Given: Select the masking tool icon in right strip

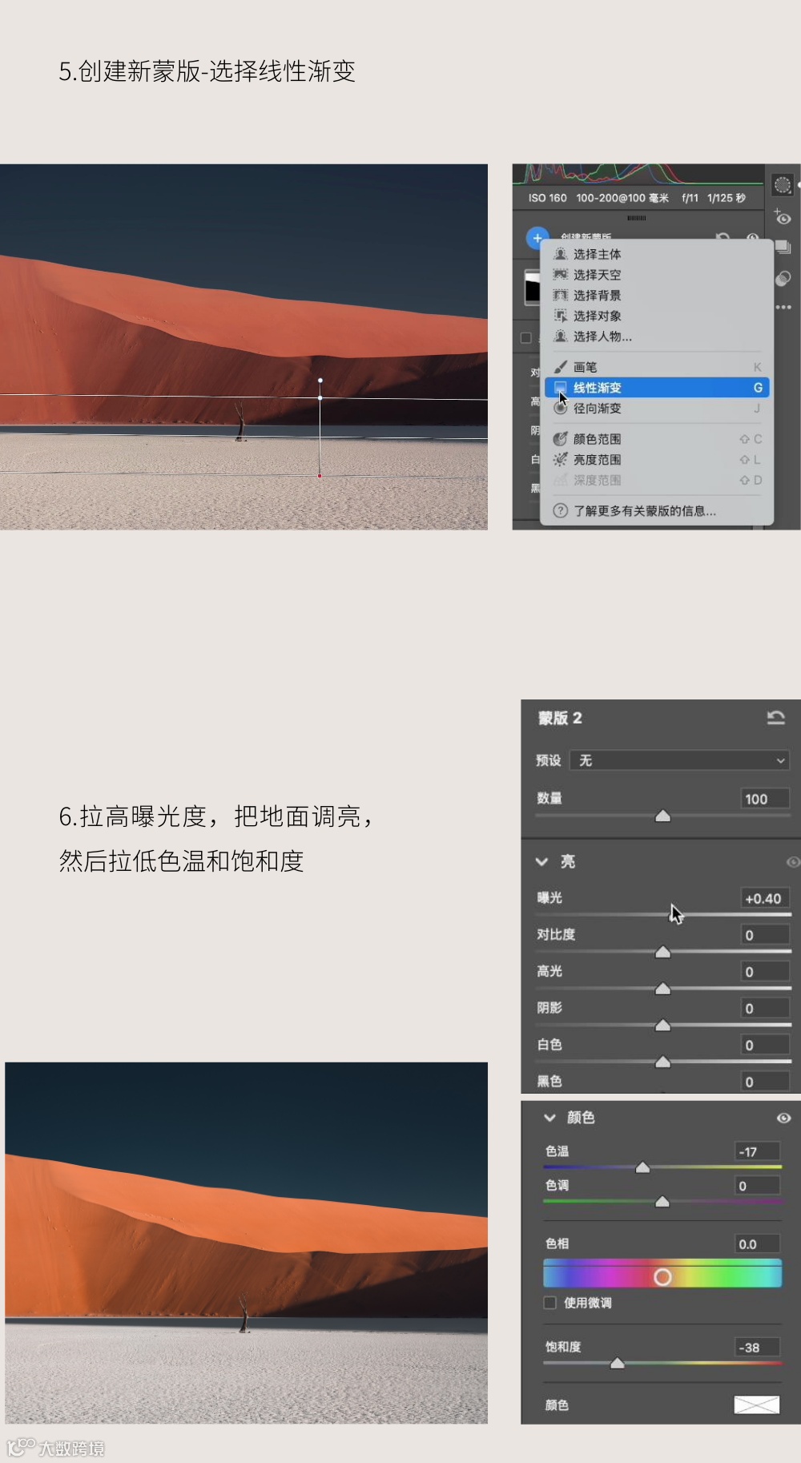Looking at the screenshot, I should [x=783, y=185].
